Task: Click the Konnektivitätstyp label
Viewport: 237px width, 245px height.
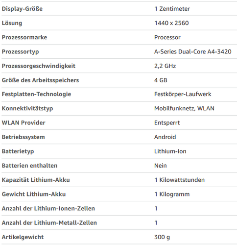Action: point(27,108)
